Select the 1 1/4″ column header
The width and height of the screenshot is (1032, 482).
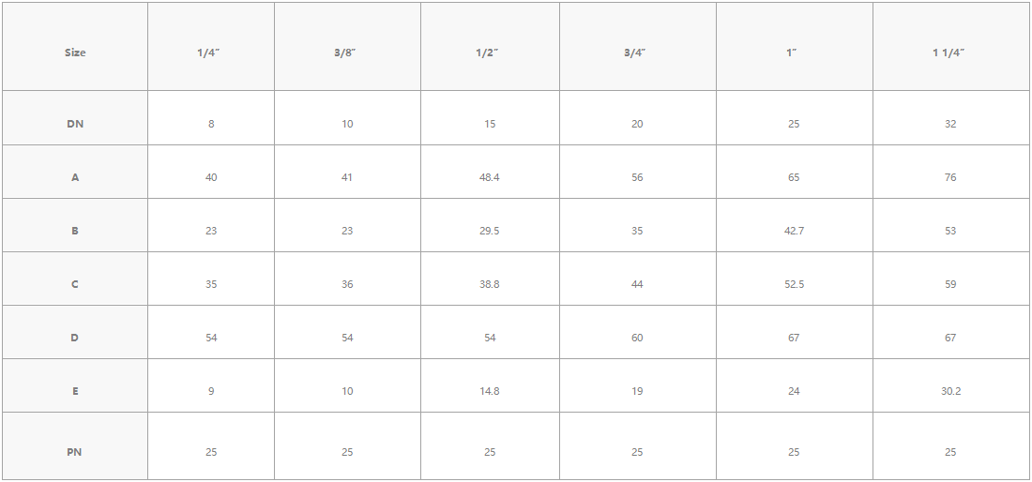tap(950, 53)
